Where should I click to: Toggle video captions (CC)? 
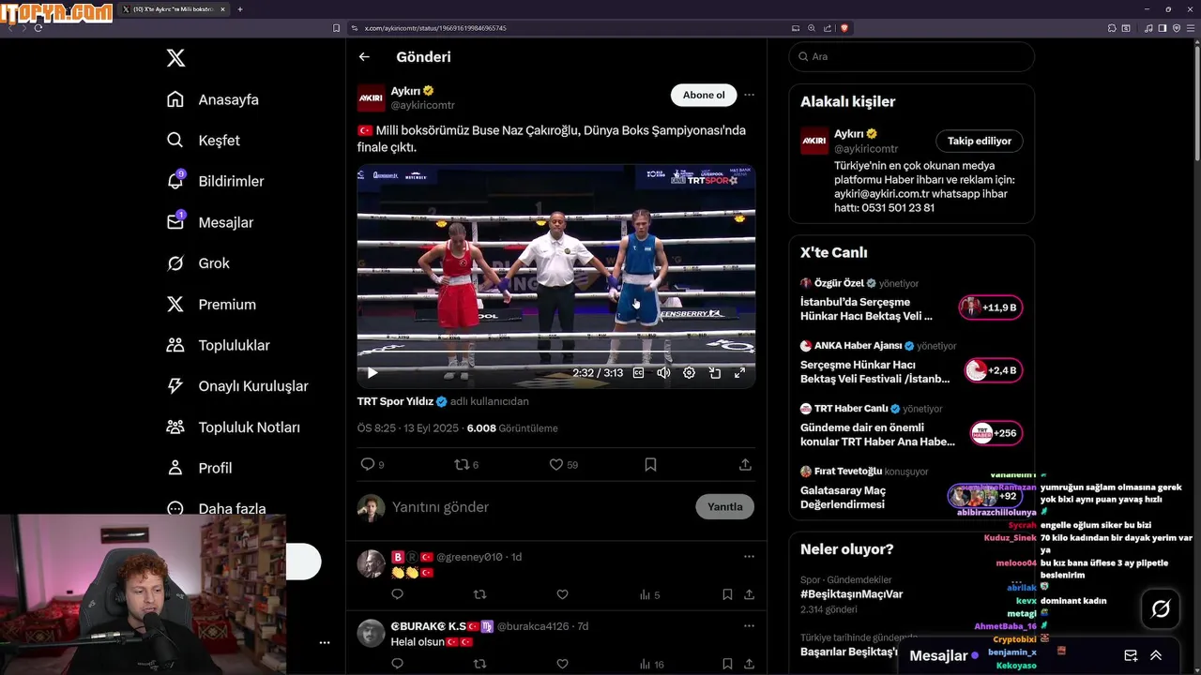pos(638,373)
